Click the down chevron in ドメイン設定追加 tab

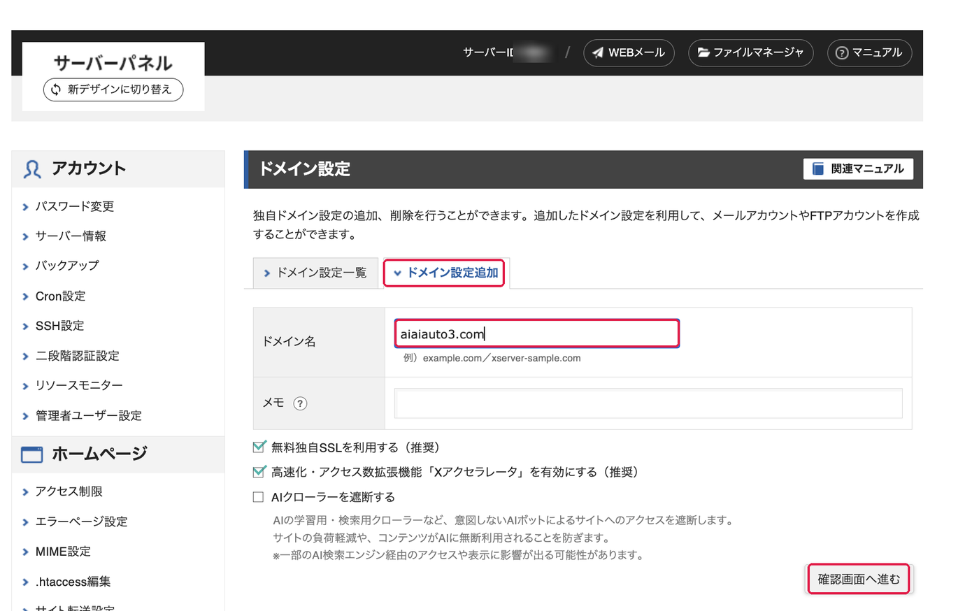(x=397, y=273)
